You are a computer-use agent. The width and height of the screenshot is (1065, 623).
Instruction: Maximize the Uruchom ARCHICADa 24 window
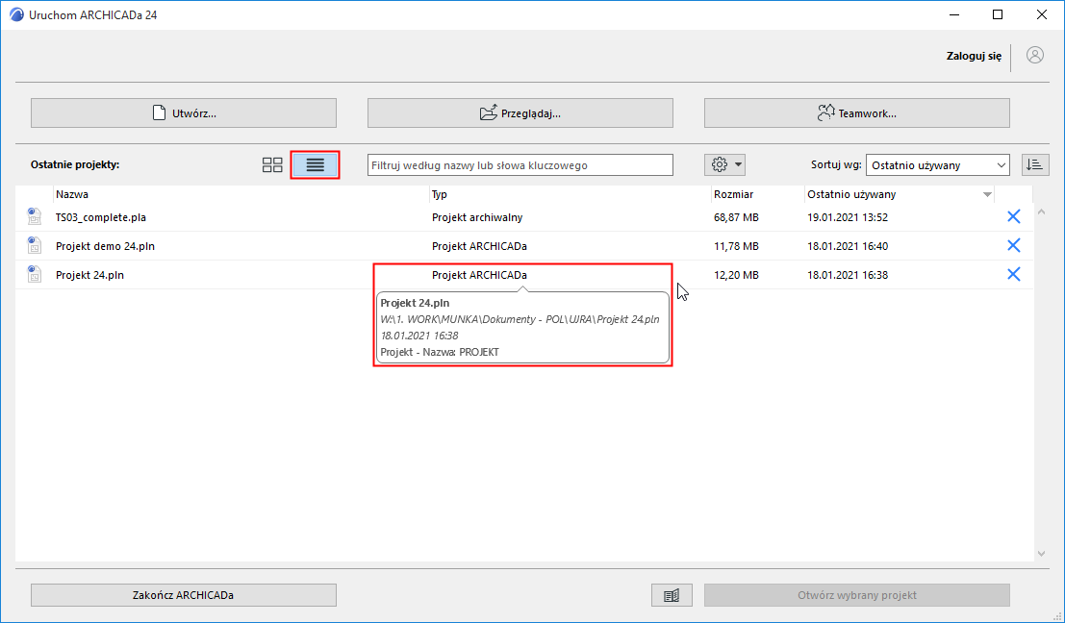(997, 14)
